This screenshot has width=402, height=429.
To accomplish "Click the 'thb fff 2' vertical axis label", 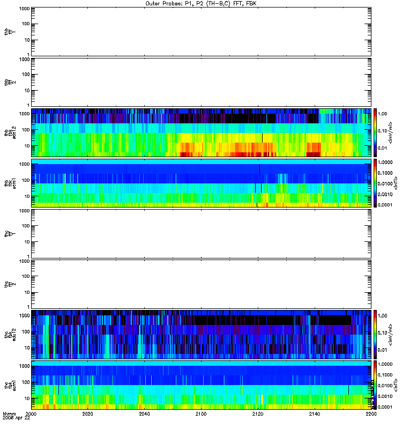I will (x=10, y=83).
